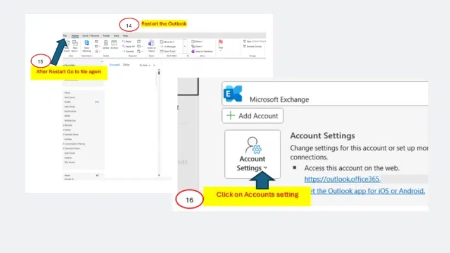450x253 pixels.
Task: Click the Add Account button
Action: tap(253, 116)
